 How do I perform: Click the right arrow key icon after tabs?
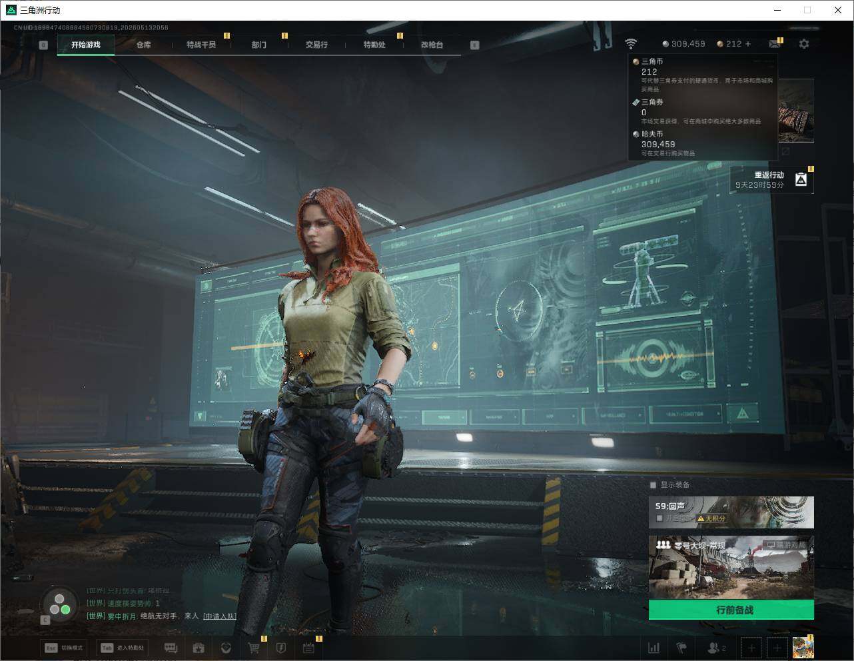474,45
